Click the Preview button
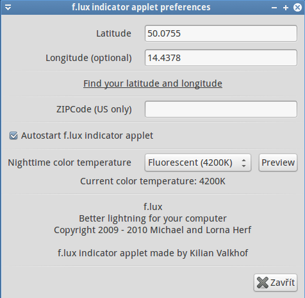Viewport: 305px width, 298px height. coord(278,162)
